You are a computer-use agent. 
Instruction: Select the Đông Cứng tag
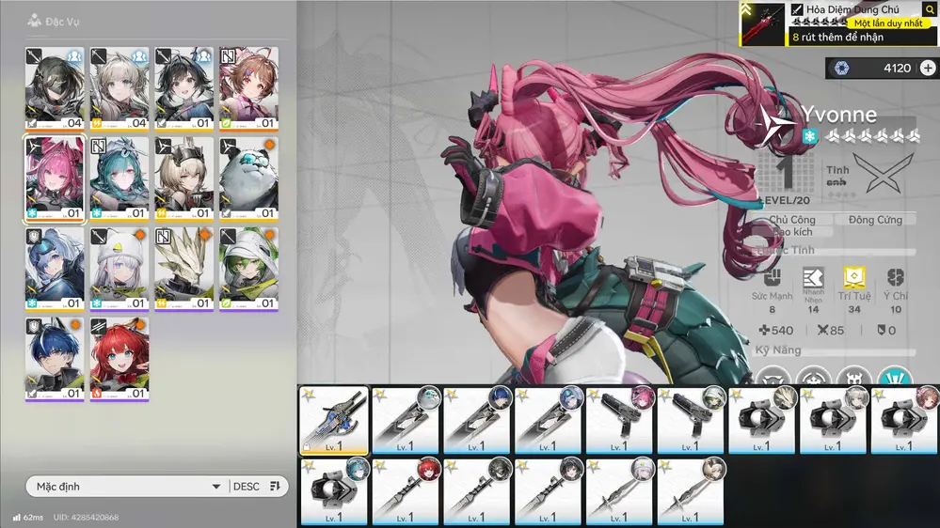pos(875,220)
